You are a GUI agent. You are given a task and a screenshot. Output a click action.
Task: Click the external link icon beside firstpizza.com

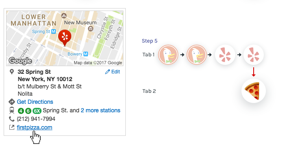point(12,127)
